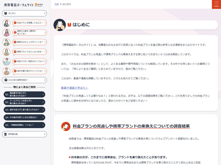Click the 特によくあるご質問 heading
Screen dimensions: 221x165
(x=24, y=87)
